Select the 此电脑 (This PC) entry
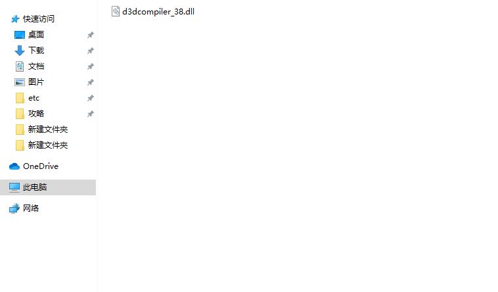This screenshot has width=498, height=292. pos(48,187)
